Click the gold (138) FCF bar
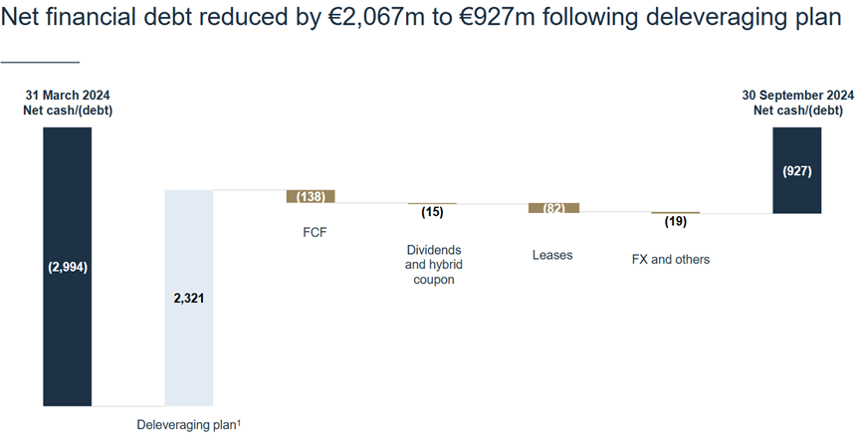This screenshot has height=436, width=859. (x=311, y=197)
